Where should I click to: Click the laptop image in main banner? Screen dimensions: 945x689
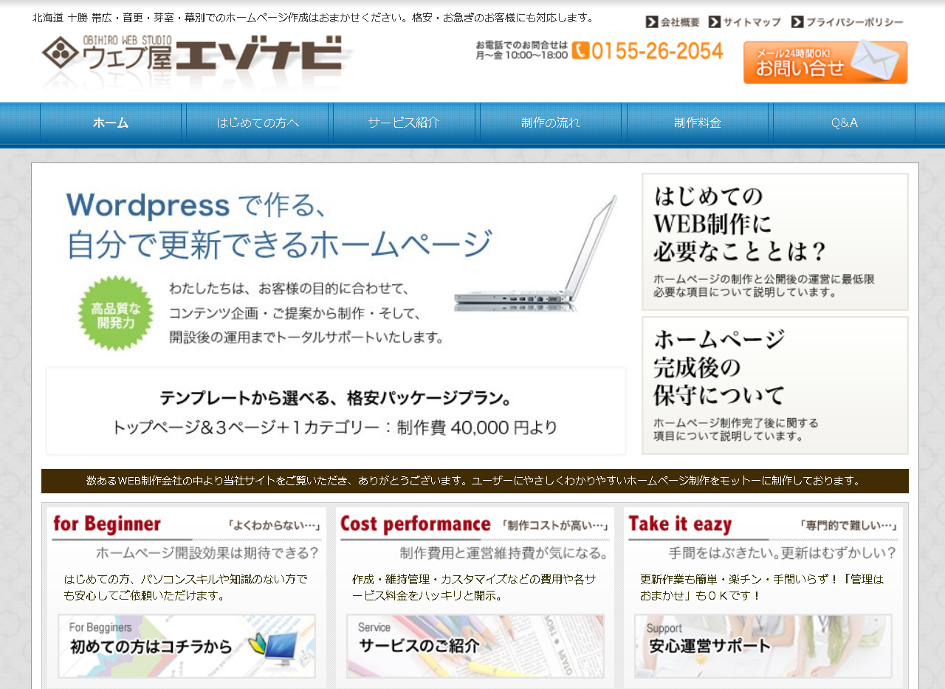point(536,252)
